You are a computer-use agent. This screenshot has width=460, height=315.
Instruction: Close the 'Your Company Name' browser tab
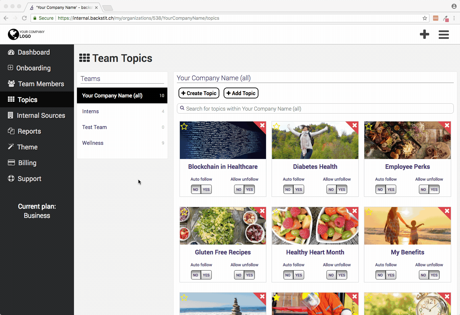tap(96, 7)
